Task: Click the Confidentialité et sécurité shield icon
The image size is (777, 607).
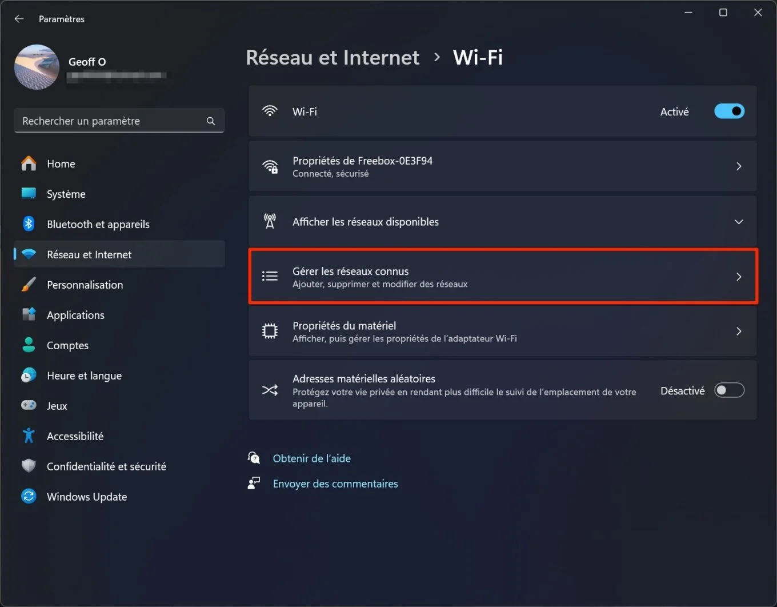Action: point(29,466)
